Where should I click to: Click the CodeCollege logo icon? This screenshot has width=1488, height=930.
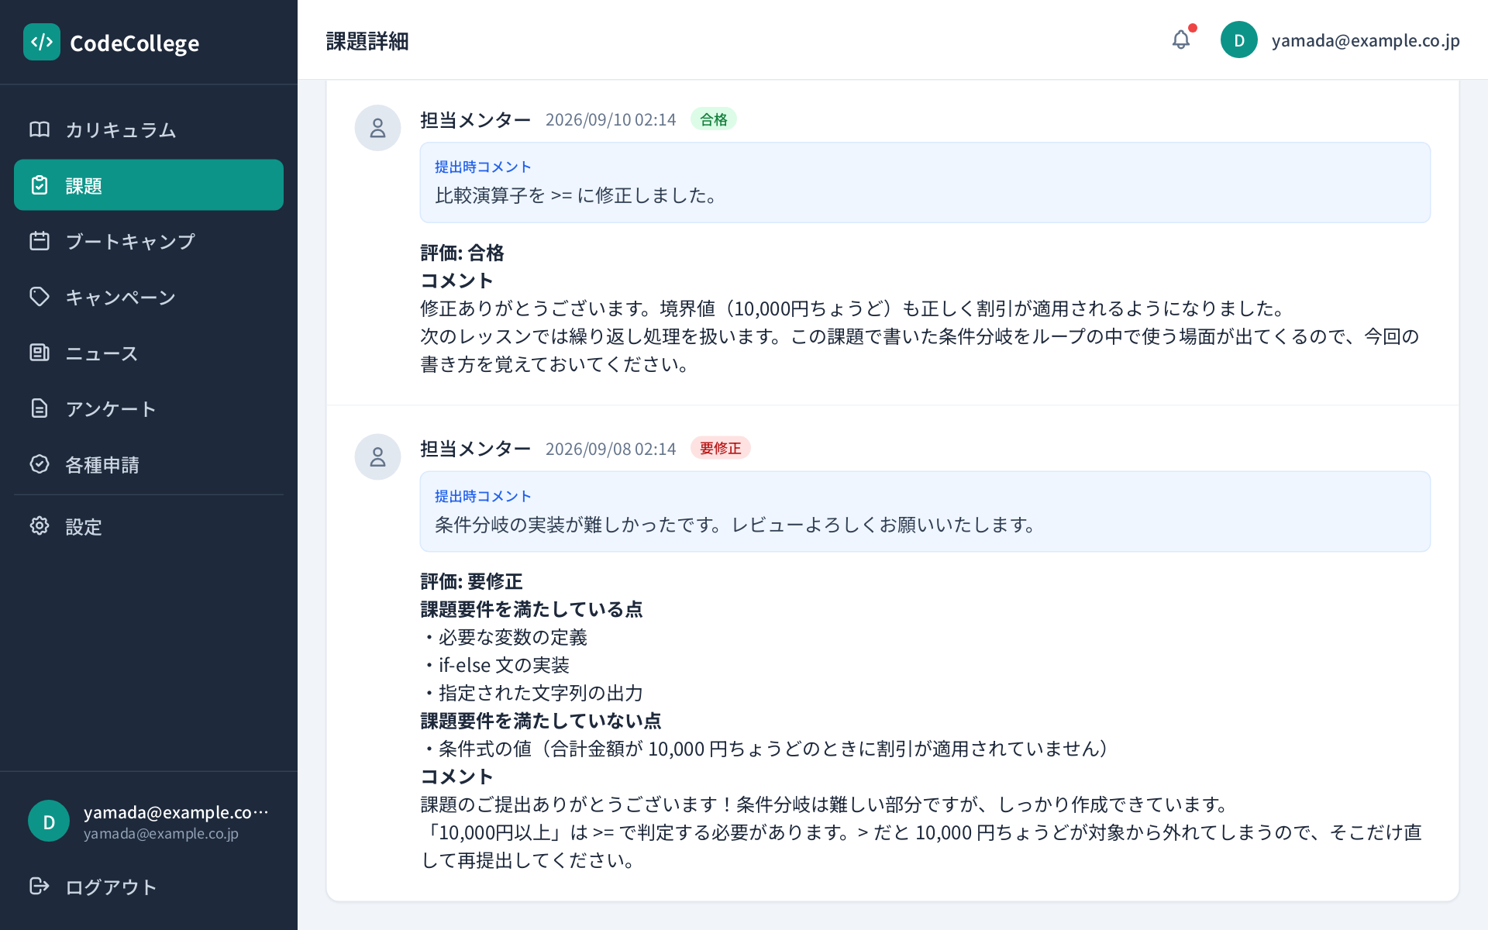[42, 42]
